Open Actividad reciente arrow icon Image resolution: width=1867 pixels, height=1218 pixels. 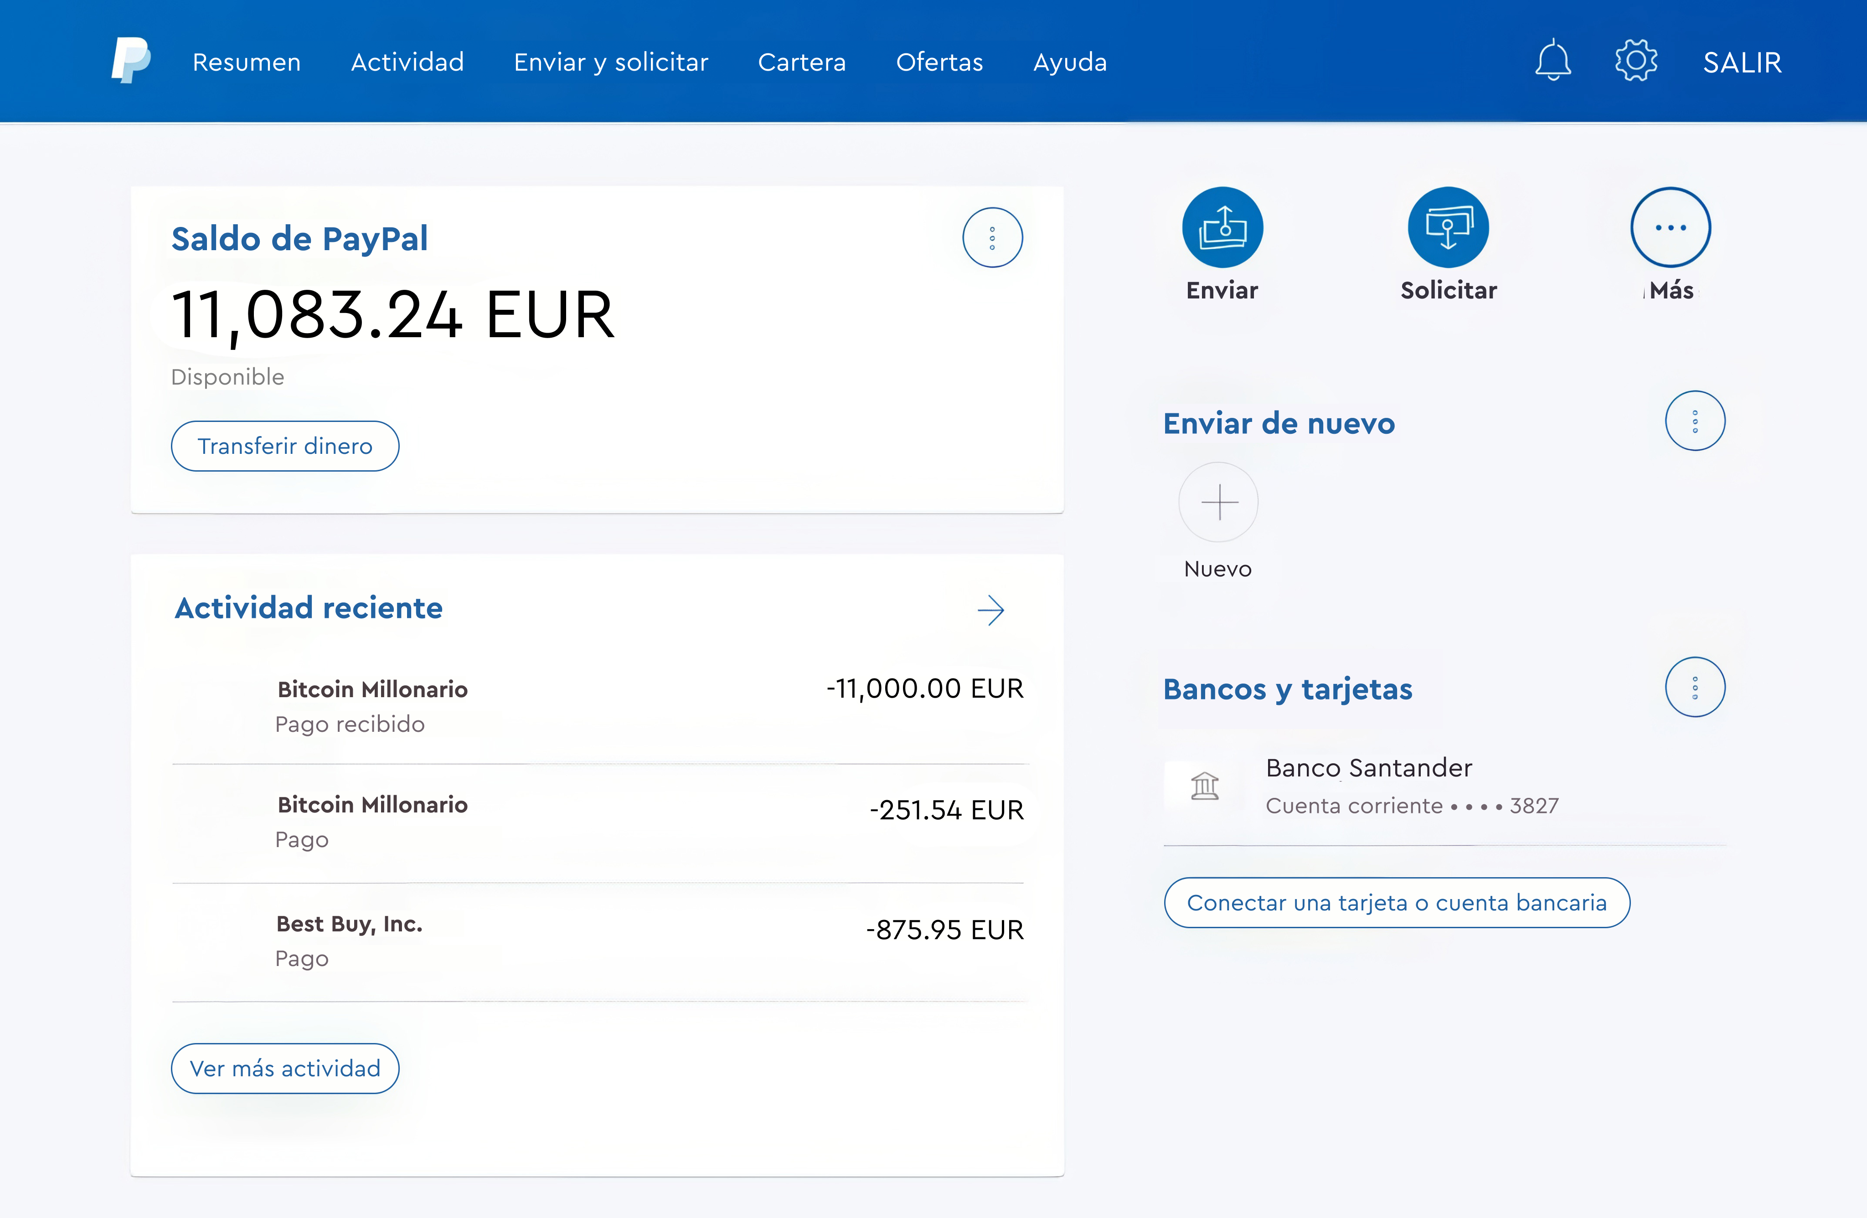click(x=991, y=610)
